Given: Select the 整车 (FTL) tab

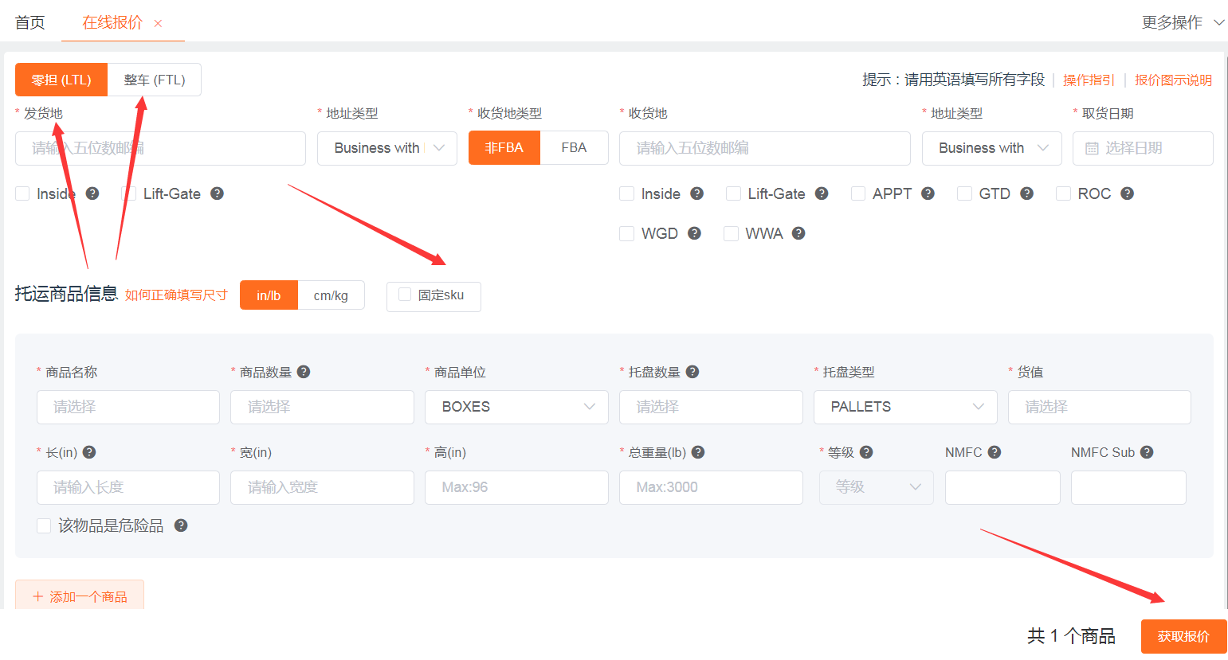Looking at the screenshot, I should (155, 80).
